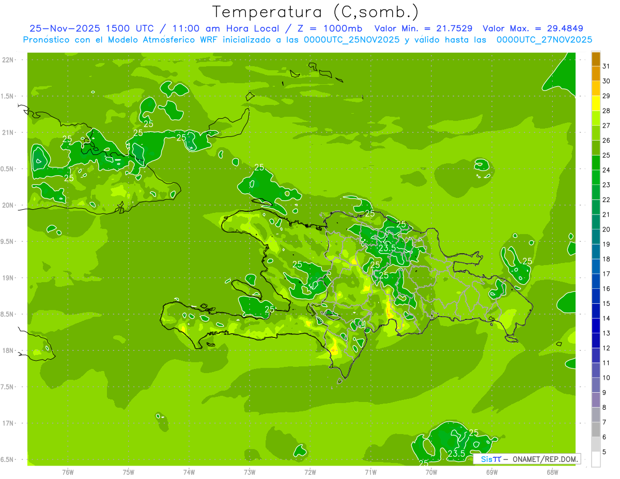620x479 pixels.
Task: Click the 17N latitude axis label
Action: point(8,424)
